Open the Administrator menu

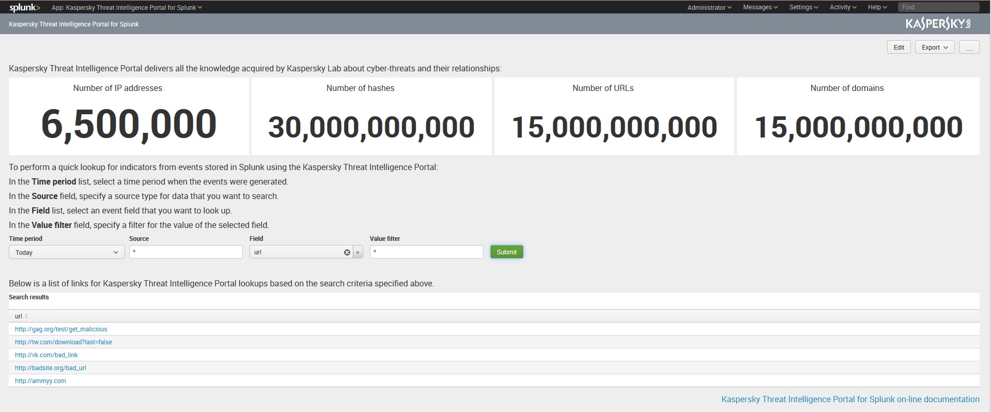[x=709, y=7]
